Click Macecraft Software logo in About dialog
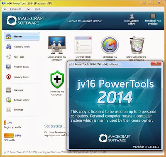Image resolution: width=166 pixels, height=157 pixels. pyautogui.click(x=115, y=138)
